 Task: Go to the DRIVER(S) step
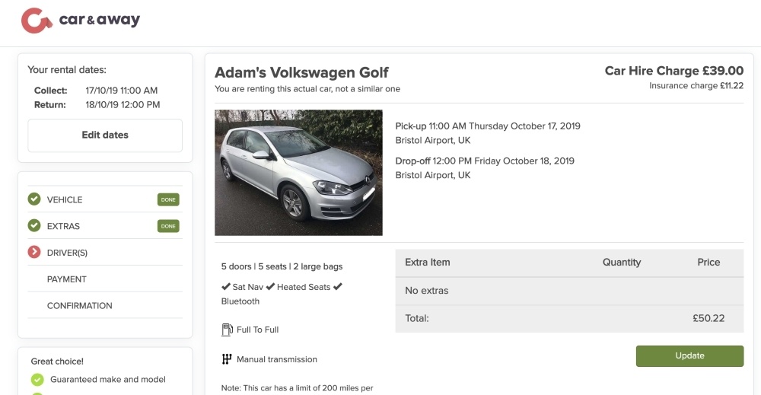tap(67, 253)
